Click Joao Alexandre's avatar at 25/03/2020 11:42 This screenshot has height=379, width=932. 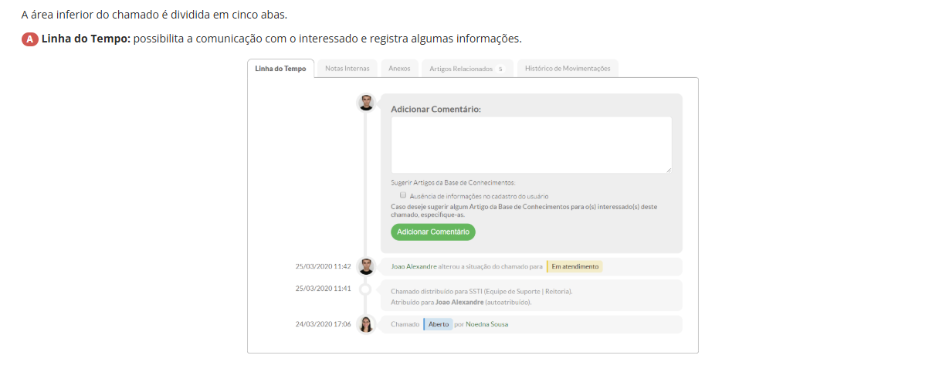click(366, 266)
